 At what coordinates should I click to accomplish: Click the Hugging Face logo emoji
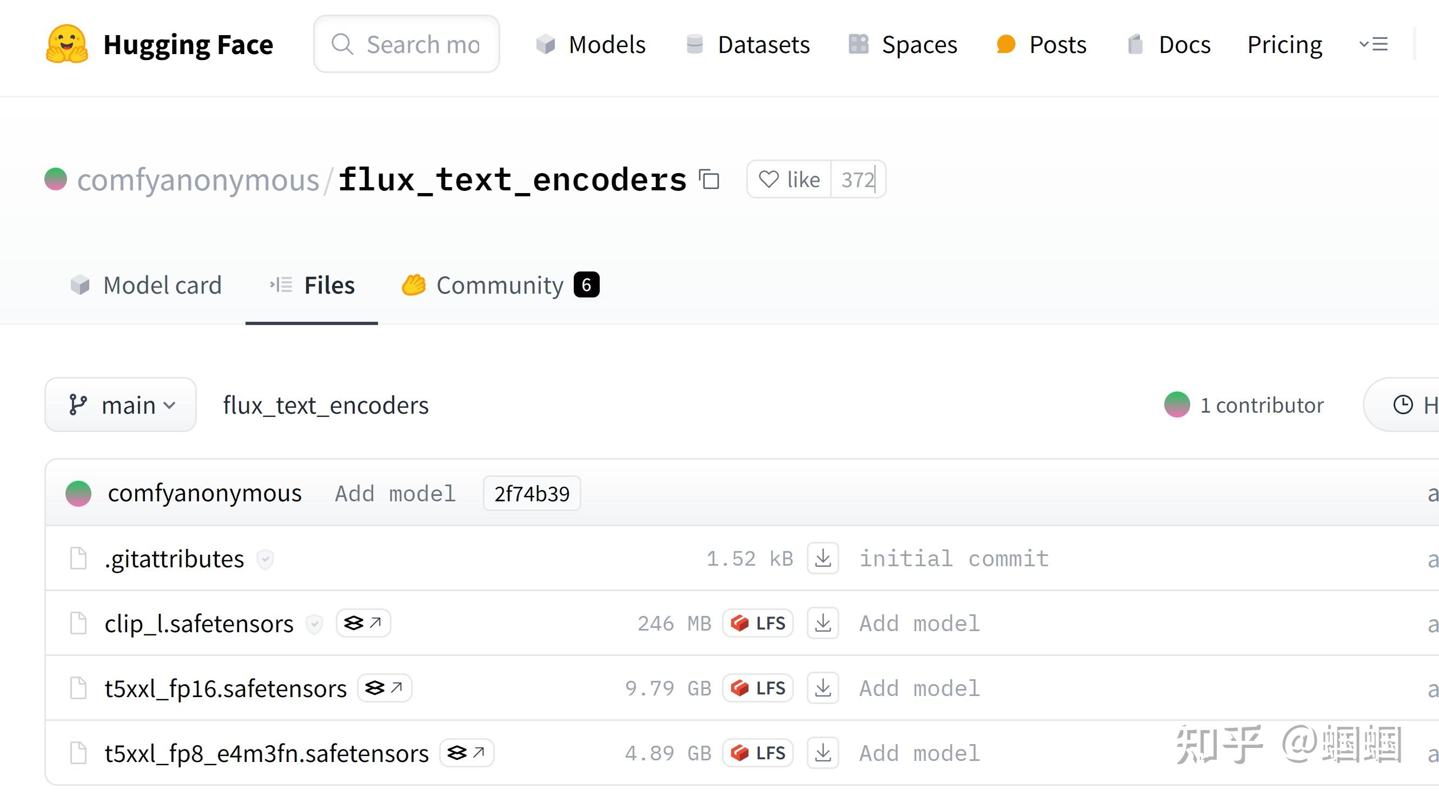point(67,44)
